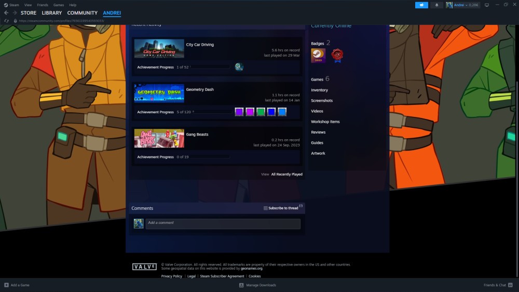
Task: Open the Games menu
Action: coord(59,5)
